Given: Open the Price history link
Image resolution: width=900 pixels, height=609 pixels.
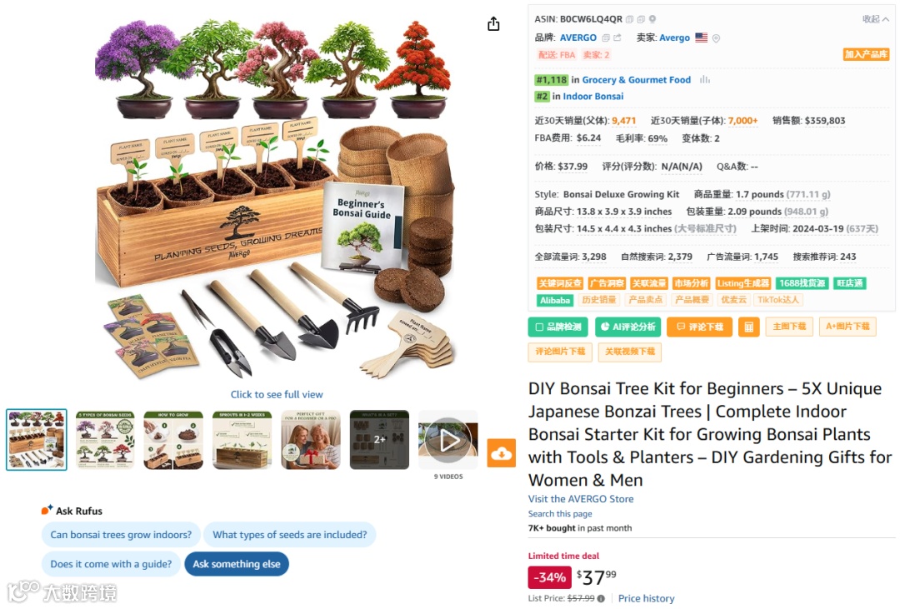Looking at the screenshot, I should point(647,598).
